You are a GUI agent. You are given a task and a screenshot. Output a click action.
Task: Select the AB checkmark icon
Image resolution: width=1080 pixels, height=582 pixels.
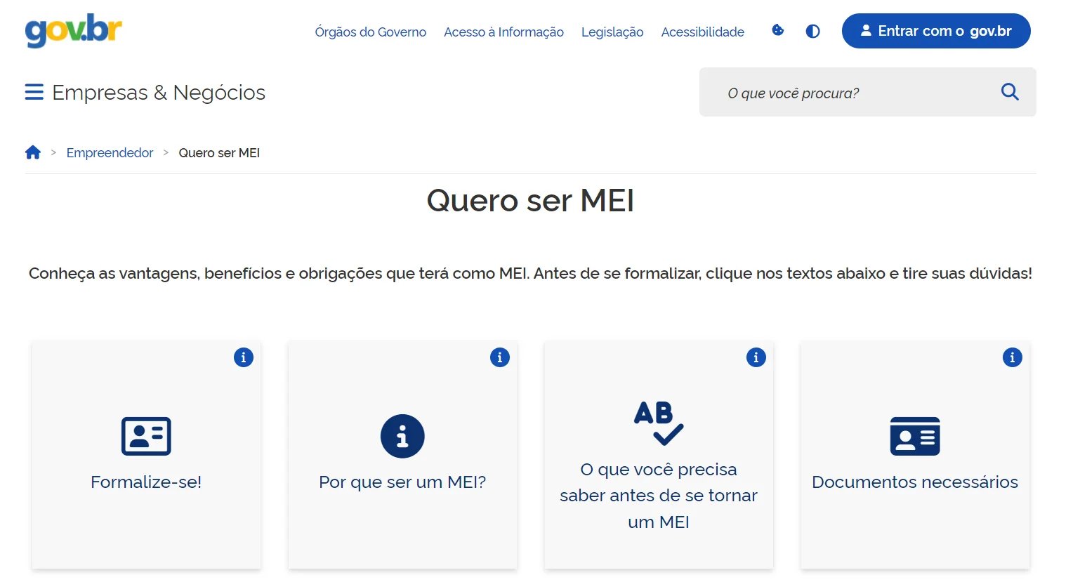[659, 421]
